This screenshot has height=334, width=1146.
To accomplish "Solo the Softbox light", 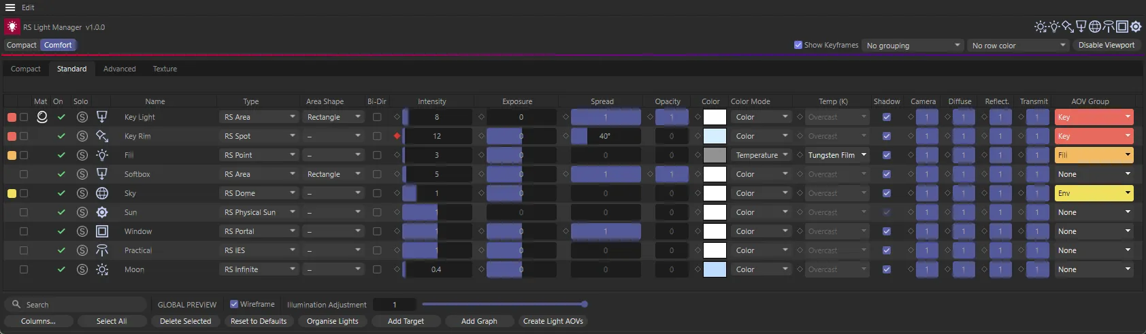I will pos(82,174).
